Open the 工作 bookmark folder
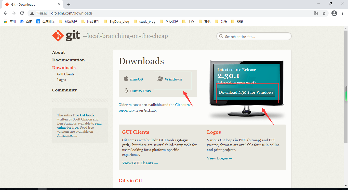Viewport: 348px width, 190px height. [x=188, y=21]
